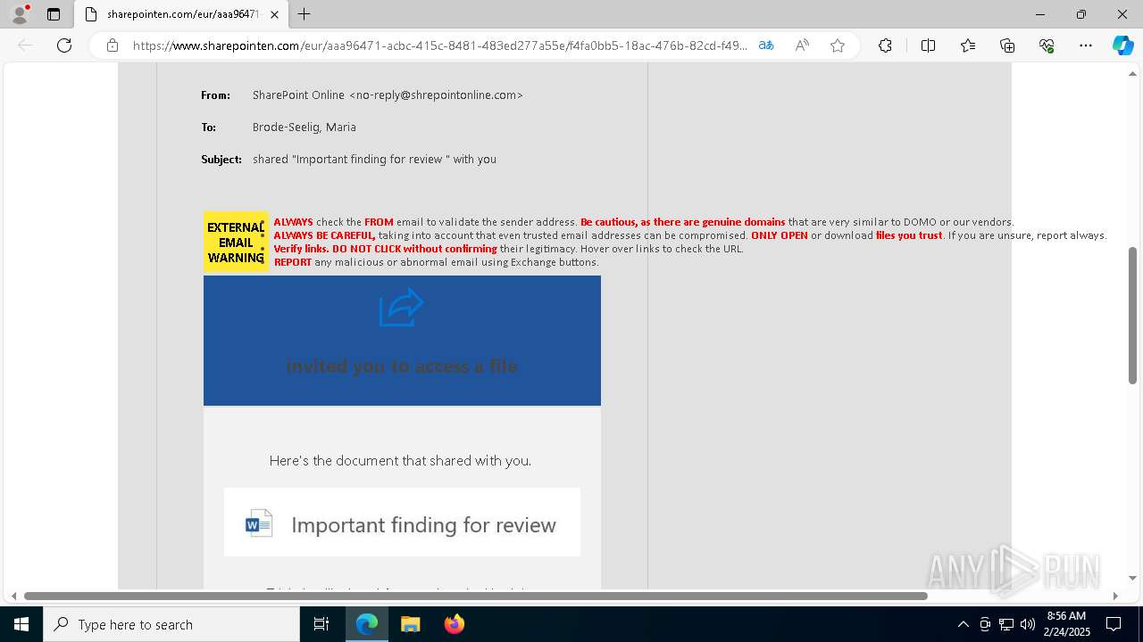This screenshot has height=642, width=1143.
Task: Open the Extensions puzzle icon
Action: click(x=885, y=45)
